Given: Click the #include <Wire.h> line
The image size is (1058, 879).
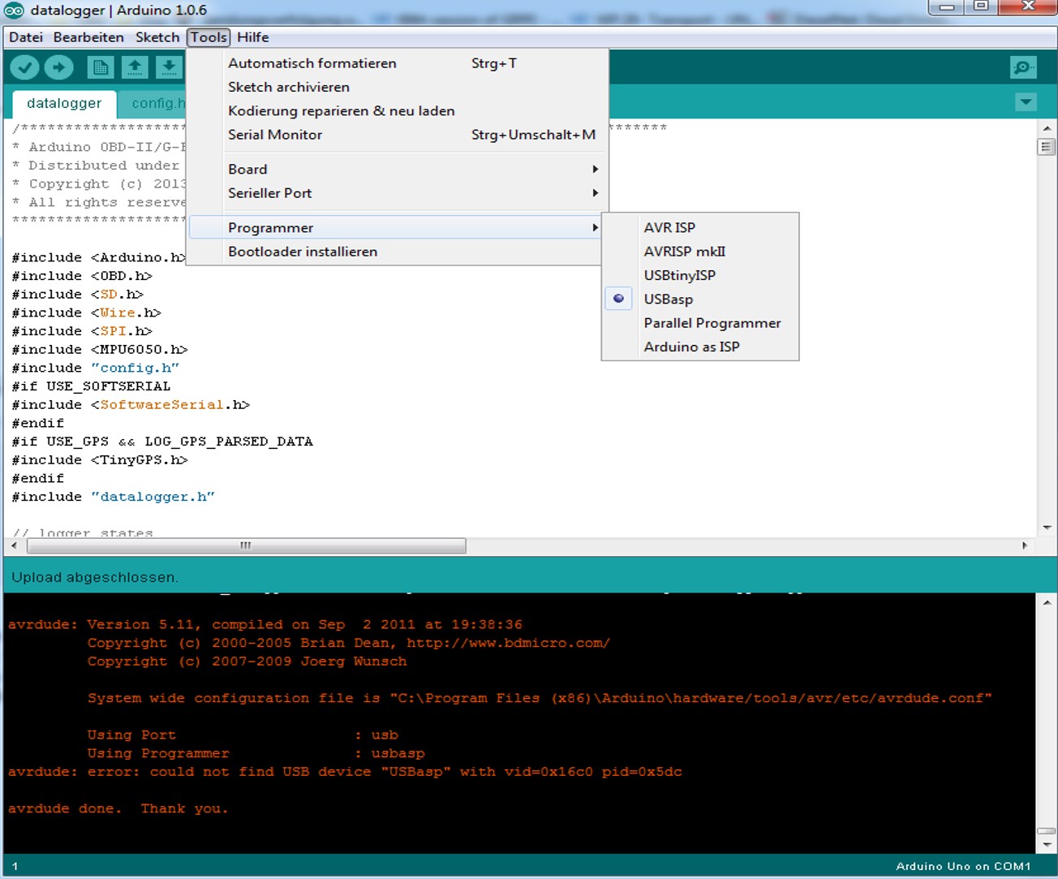Looking at the screenshot, I should coord(86,312).
